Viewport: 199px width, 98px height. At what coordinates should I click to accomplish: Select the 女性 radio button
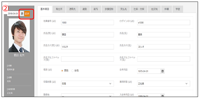pyautogui.click(x=73, y=71)
